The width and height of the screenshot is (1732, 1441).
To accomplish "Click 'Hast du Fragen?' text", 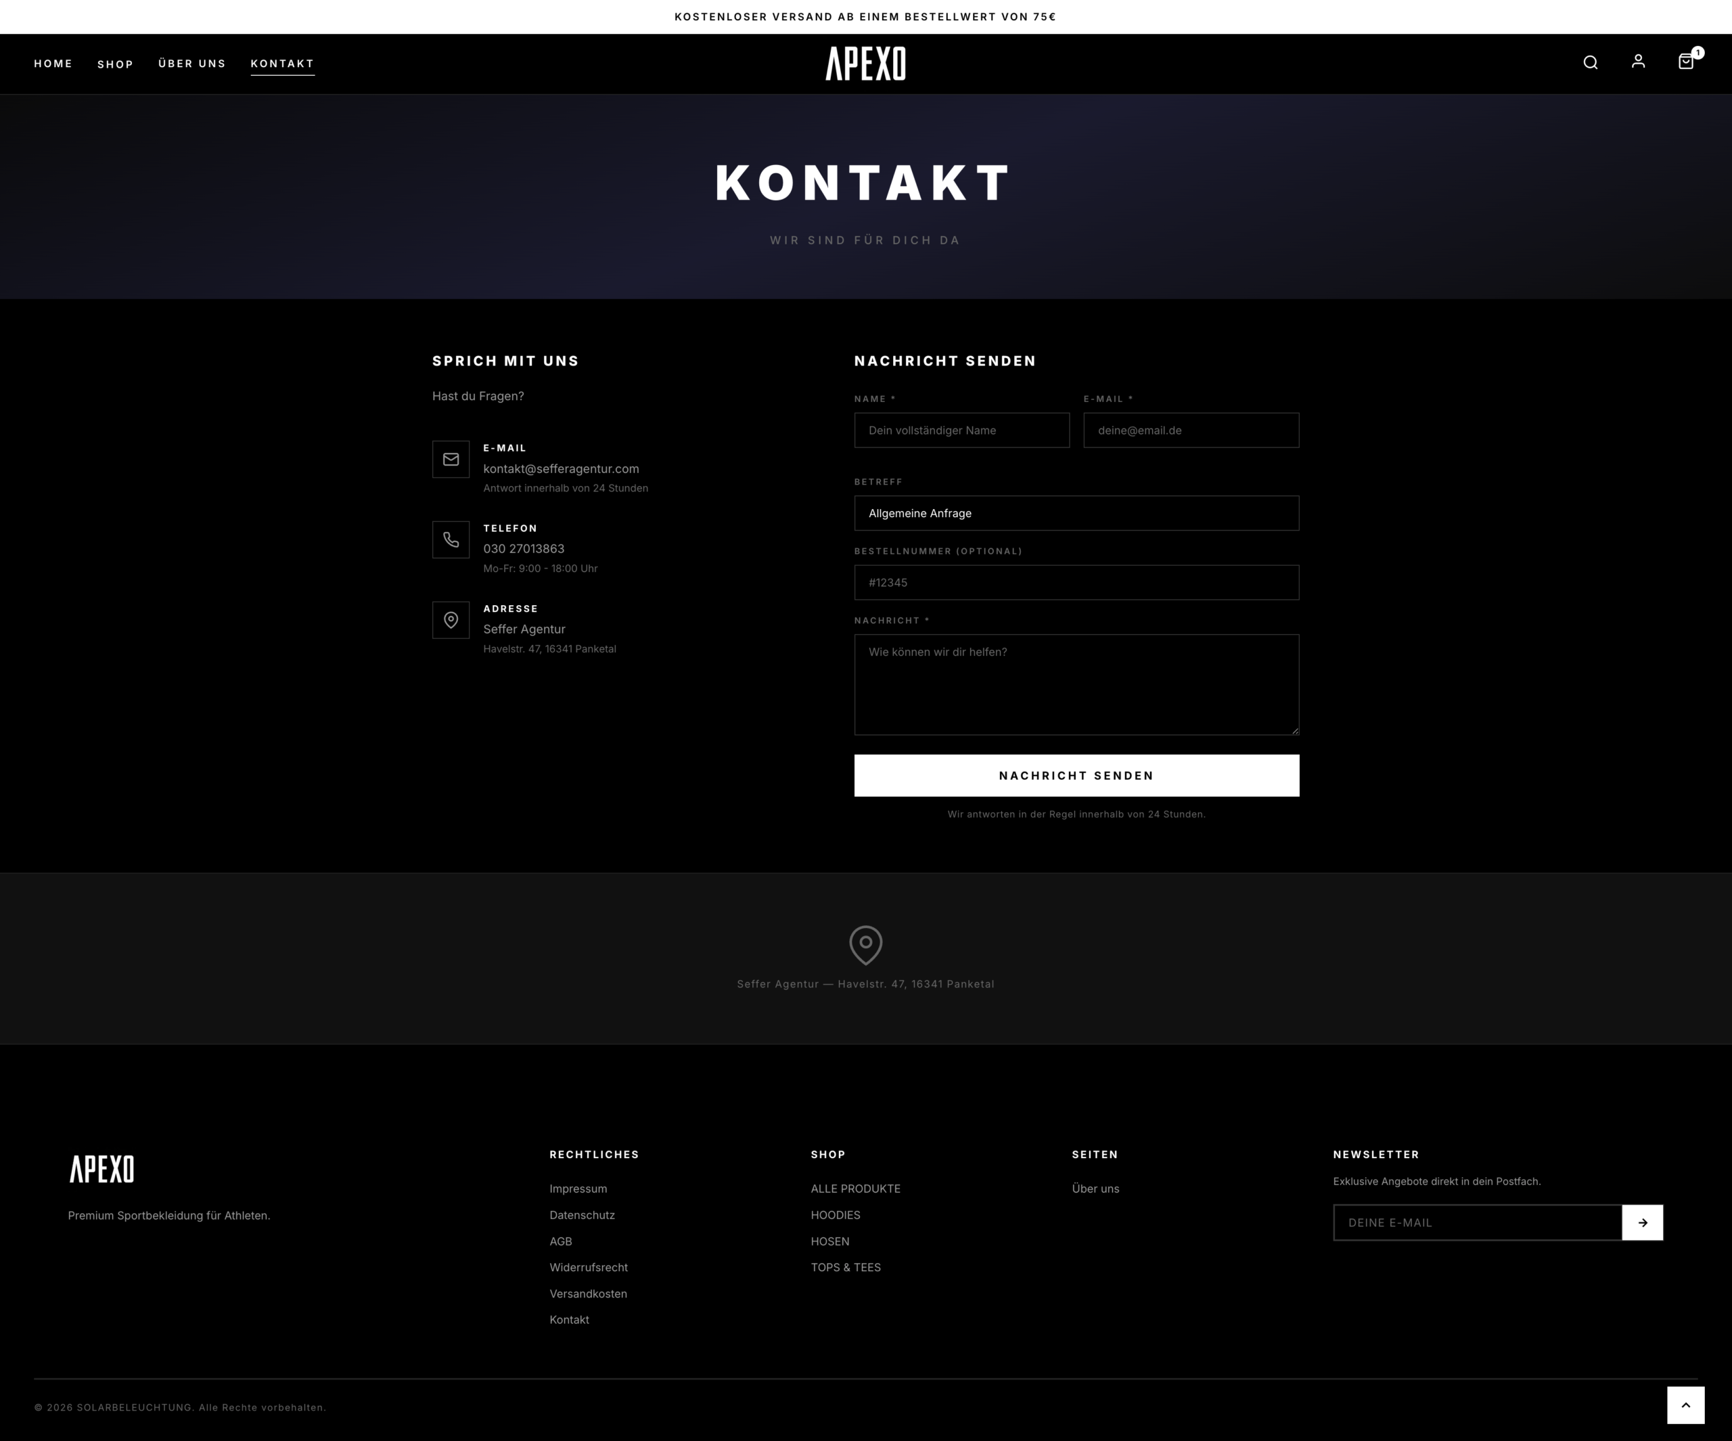I will click(x=478, y=396).
